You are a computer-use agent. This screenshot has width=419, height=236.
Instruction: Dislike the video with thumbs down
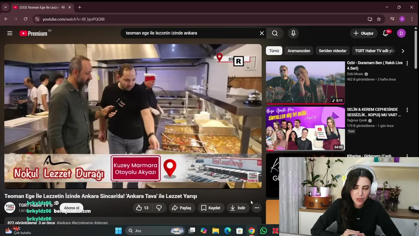point(159,208)
